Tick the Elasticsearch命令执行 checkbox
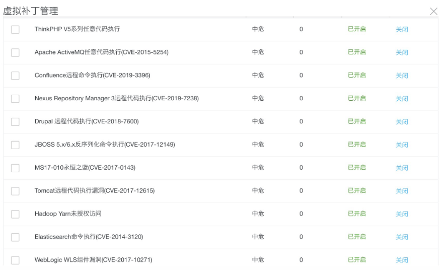 pyautogui.click(x=15, y=237)
